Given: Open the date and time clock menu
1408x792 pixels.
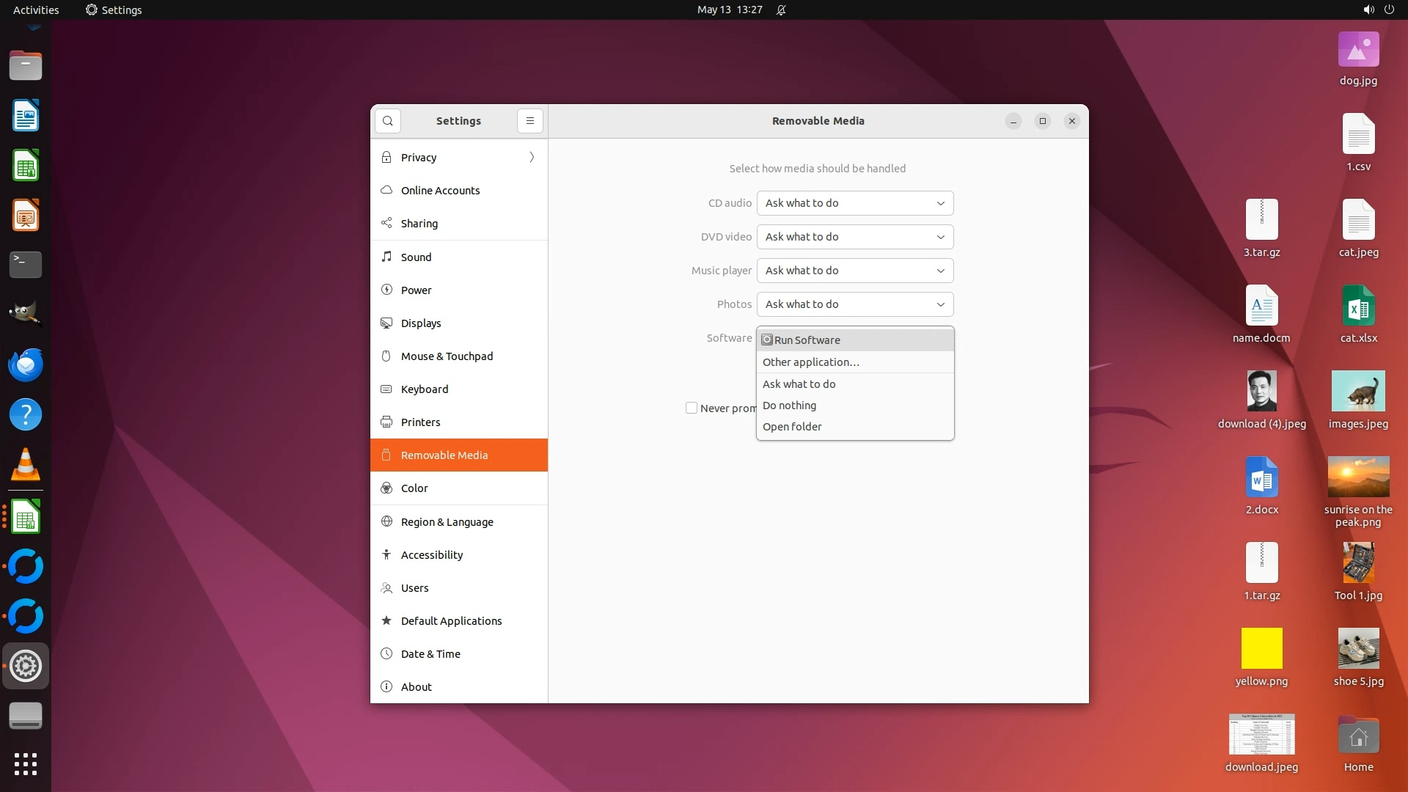Looking at the screenshot, I should pos(730,10).
